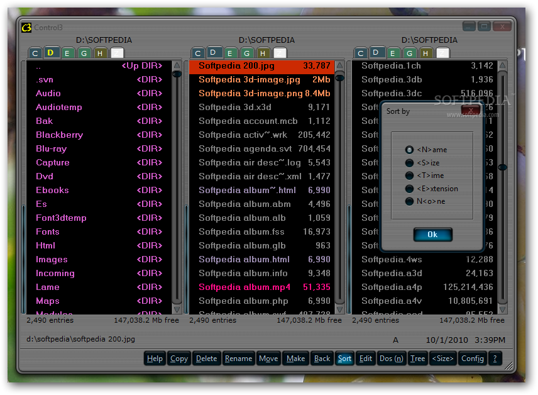Select drive H tab in left panel
This screenshot has width=538, height=395.
[x=100, y=53]
